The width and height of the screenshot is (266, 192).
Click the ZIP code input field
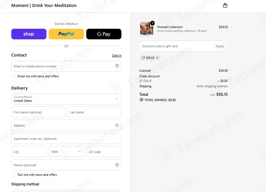[x=104, y=152]
